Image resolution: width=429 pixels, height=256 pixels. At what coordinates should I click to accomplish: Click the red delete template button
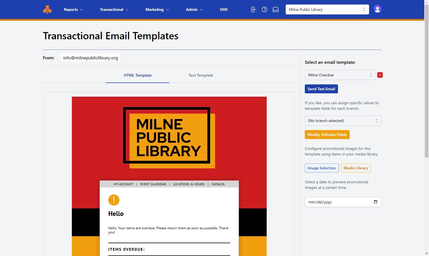[380, 75]
